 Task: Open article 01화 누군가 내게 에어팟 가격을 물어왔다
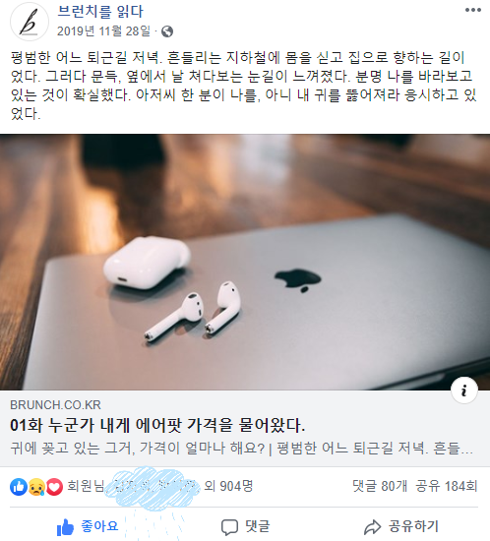[x=157, y=425]
